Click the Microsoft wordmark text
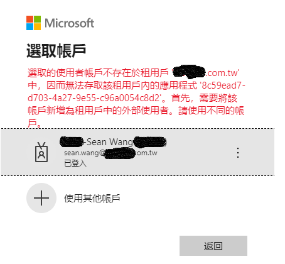This screenshot has height=264, width=285. [x=70, y=23]
